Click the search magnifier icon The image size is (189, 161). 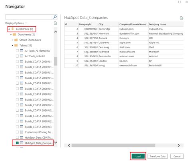coord(55,17)
